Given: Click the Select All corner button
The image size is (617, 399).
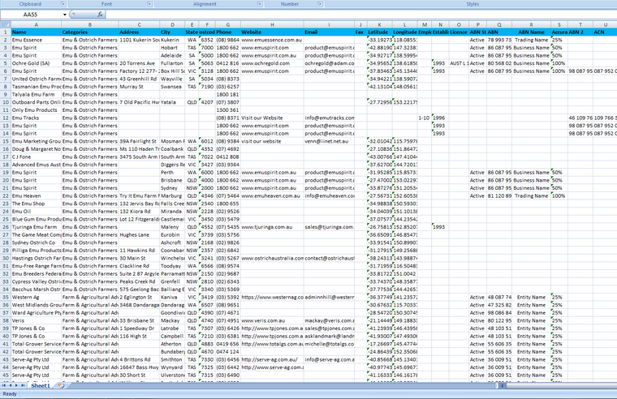Looking at the screenshot, I should (6, 24).
